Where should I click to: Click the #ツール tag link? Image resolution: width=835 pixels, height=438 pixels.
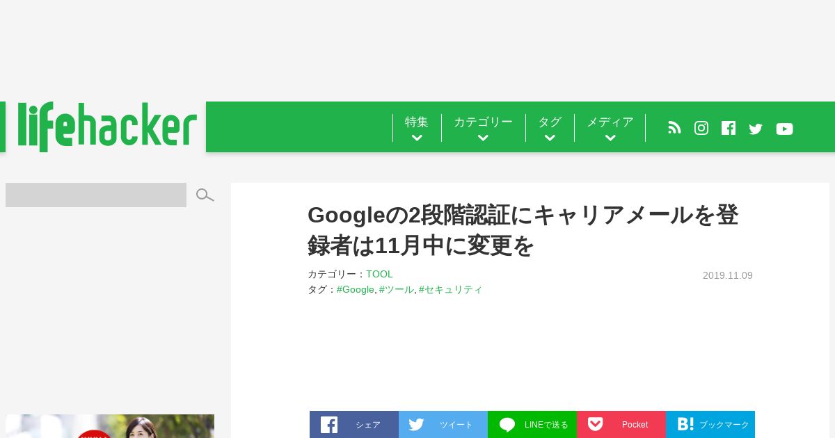[x=397, y=289]
